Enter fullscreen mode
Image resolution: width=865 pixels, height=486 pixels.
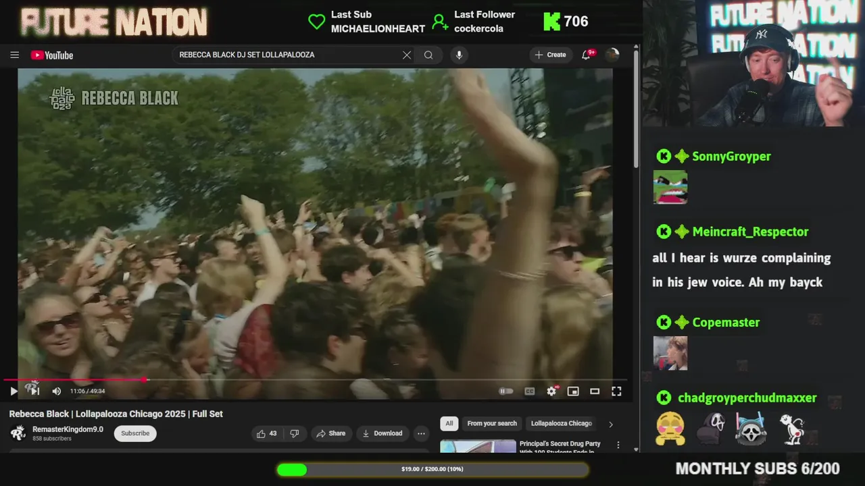(616, 391)
